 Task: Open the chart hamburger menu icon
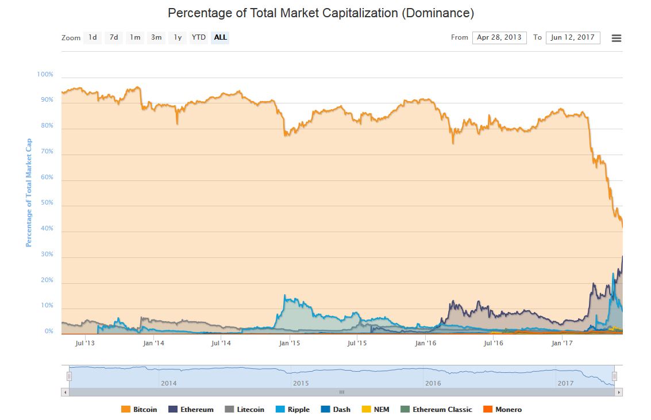click(x=617, y=38)
